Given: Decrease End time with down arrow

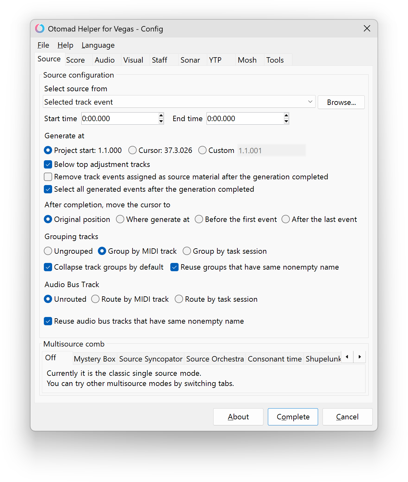Looking at the screenshot, I should tap(286, 121).
